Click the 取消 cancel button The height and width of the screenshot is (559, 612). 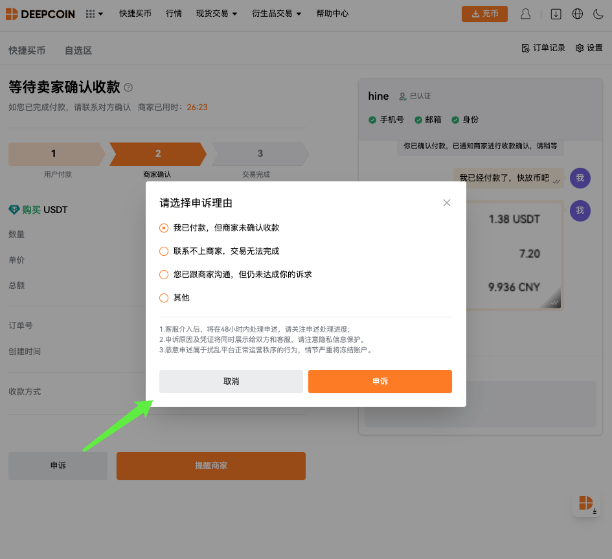pyautogui.click(x=231, y=381)
